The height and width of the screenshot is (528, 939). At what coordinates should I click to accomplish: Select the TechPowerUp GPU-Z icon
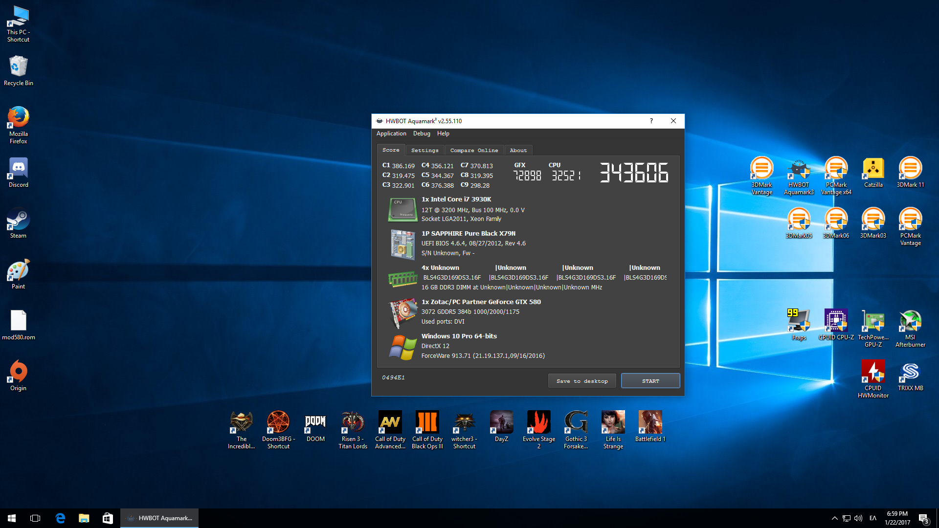click(873, 328)
